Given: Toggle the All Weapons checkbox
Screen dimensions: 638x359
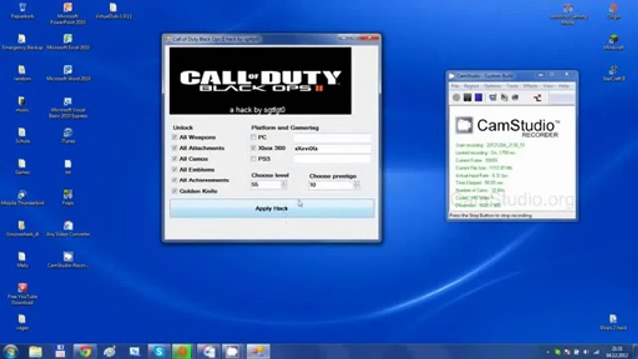Looking at the screenshot, I should 175,137.
